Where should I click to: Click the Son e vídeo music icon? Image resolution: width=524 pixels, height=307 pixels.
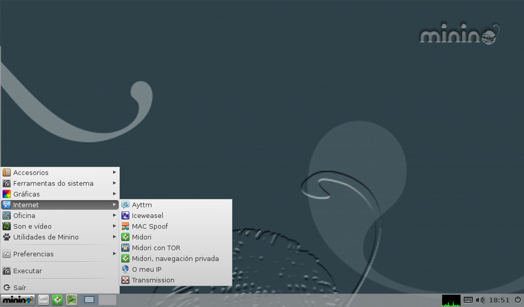[7, 226]
